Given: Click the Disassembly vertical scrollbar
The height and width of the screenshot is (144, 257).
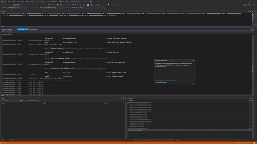Looking at the screenshot, I should click(x=253, y=65).
